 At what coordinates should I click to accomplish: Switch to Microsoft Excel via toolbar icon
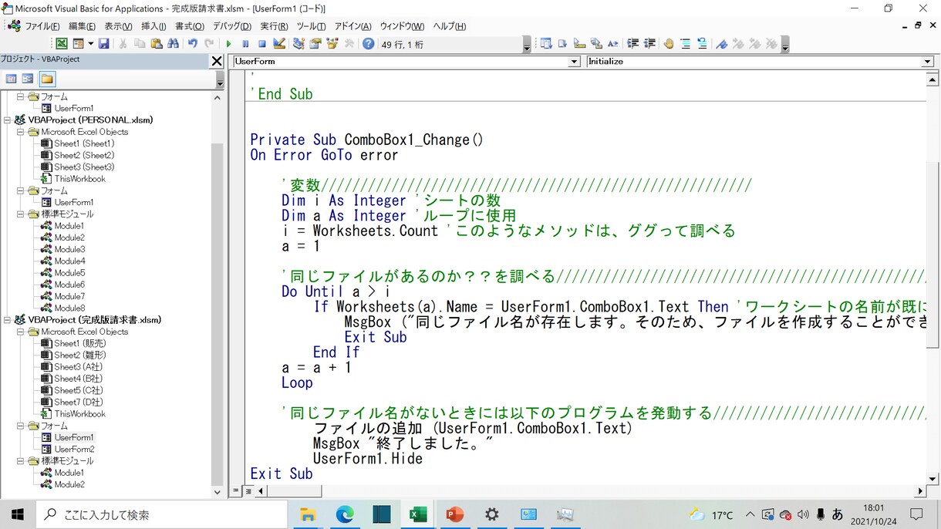[62, 44]
